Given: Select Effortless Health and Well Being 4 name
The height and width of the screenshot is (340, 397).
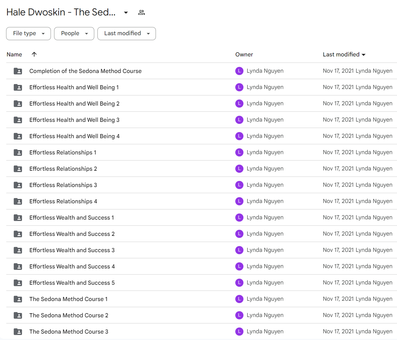Looking at the screenshot, I should 74,136.
